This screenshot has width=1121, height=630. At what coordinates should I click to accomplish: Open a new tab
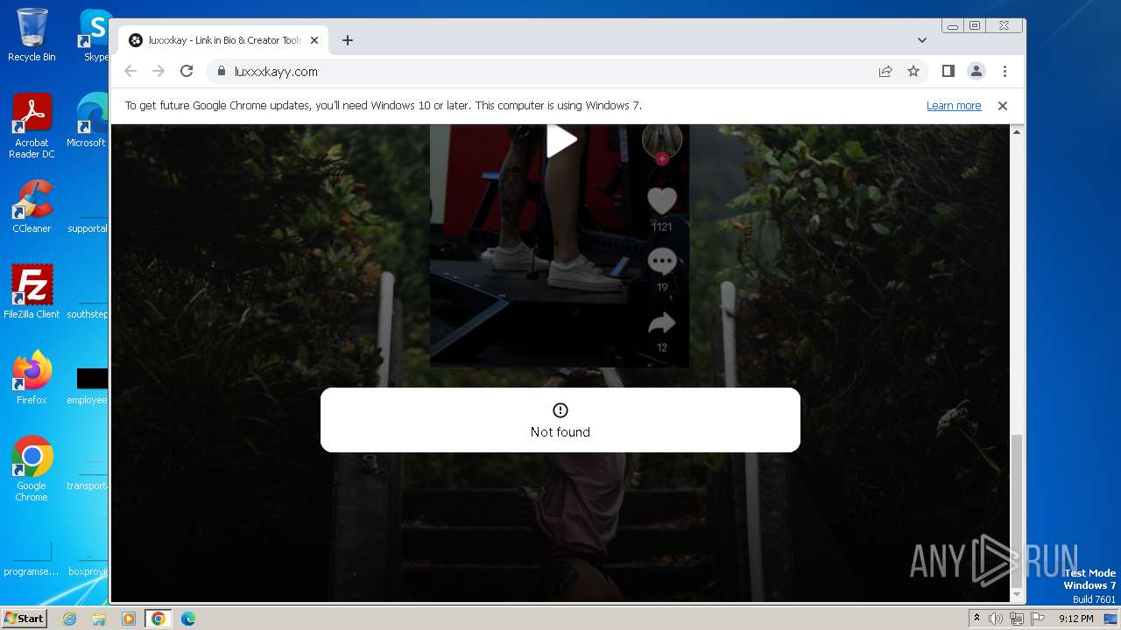pos(348,40)
